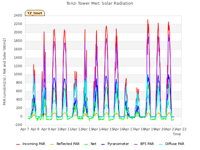Click the orange Reflected PAR legend swatch

pyautogui.click(x=52, y=144)
